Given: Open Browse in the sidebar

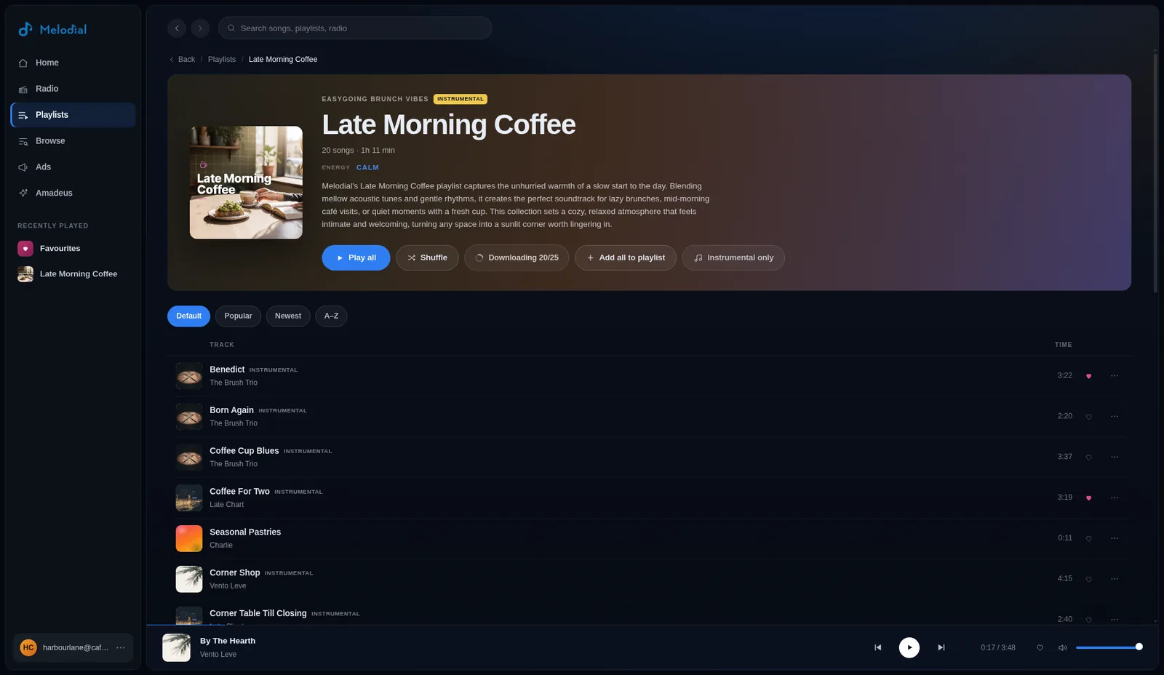Looking at the screenshot, I should (73, 141).
